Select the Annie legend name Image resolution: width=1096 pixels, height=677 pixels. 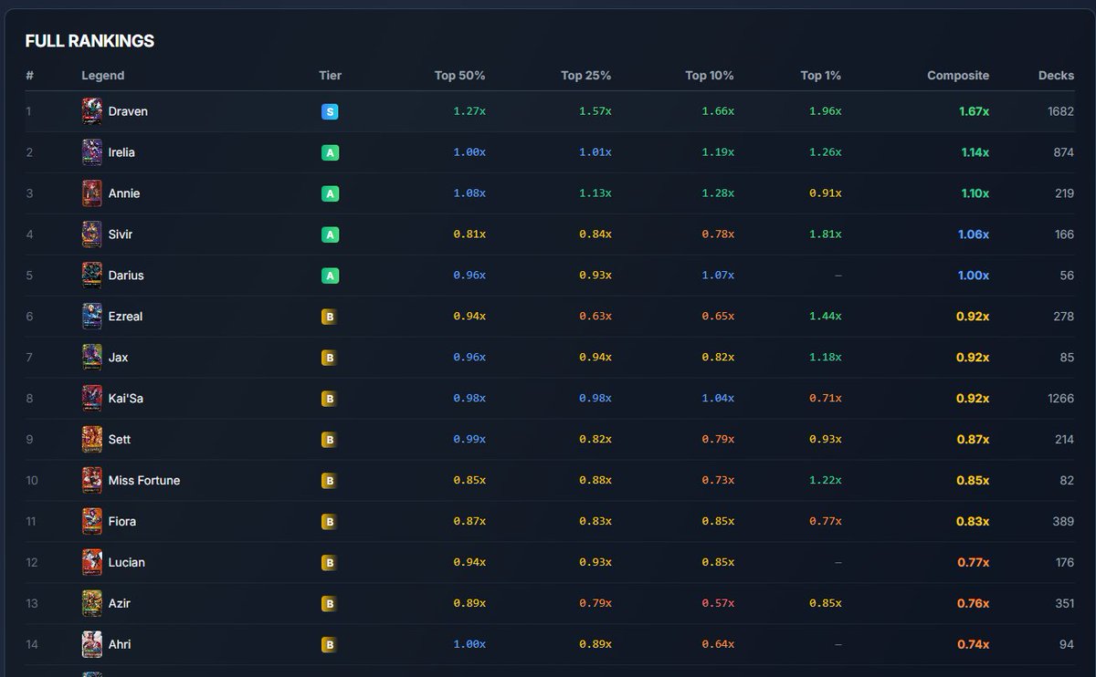pyautogui.click(x=124, y=193)
